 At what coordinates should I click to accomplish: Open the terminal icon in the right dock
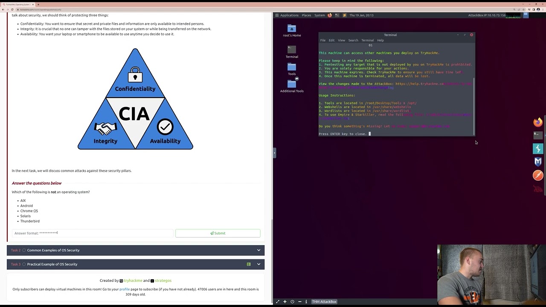point(538,135)
